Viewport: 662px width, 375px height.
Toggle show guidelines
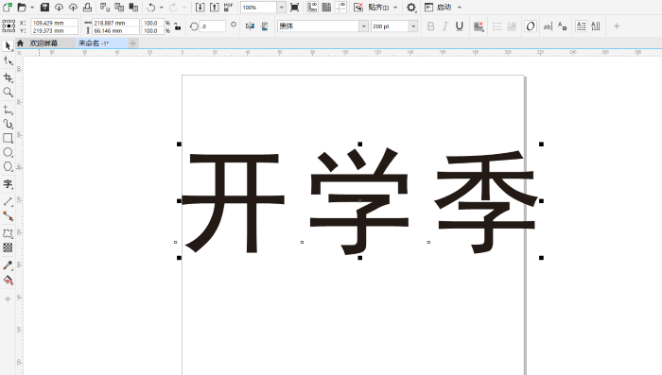click(x=340, y=8)
